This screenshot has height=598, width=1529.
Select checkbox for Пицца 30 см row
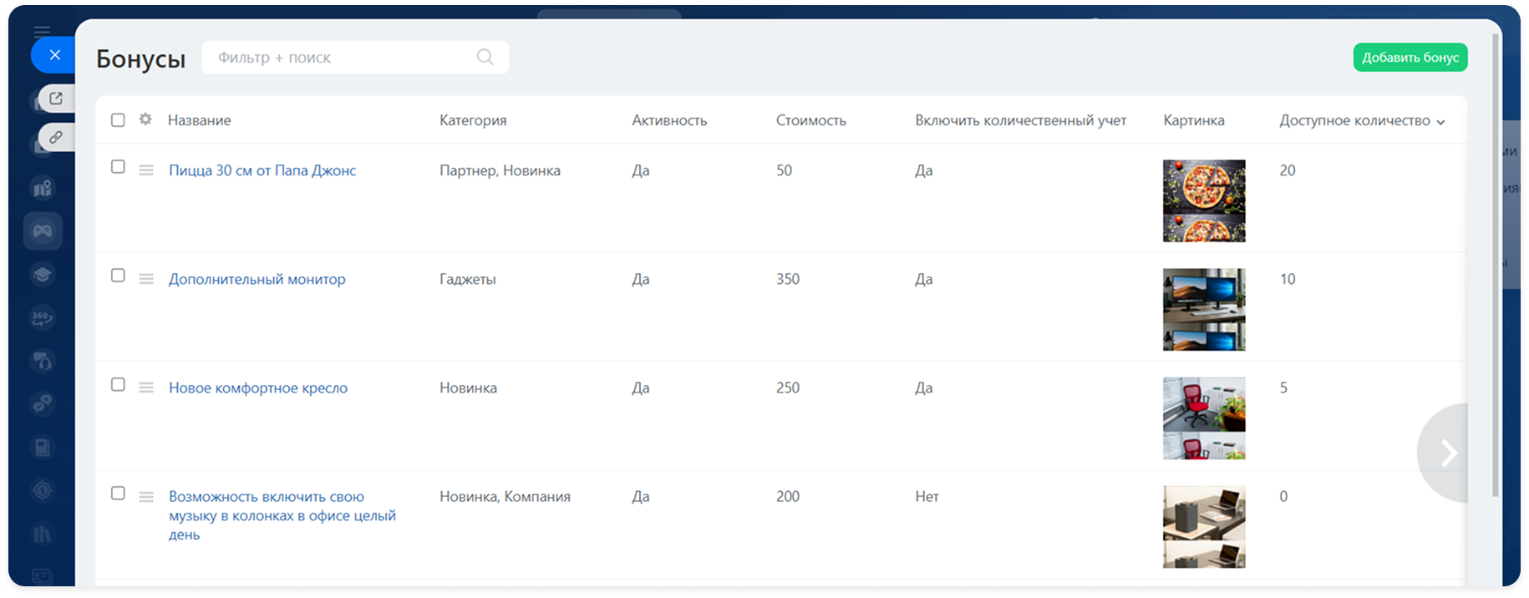pos(118,167)
